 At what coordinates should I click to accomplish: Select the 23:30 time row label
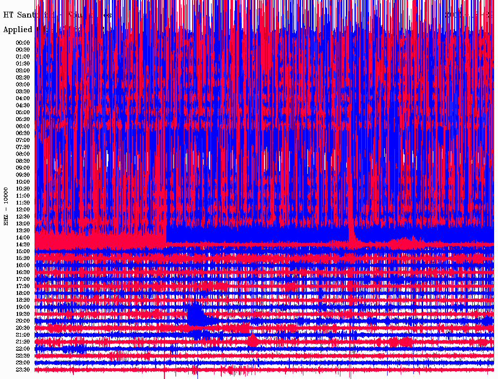(x=23, y=370)
